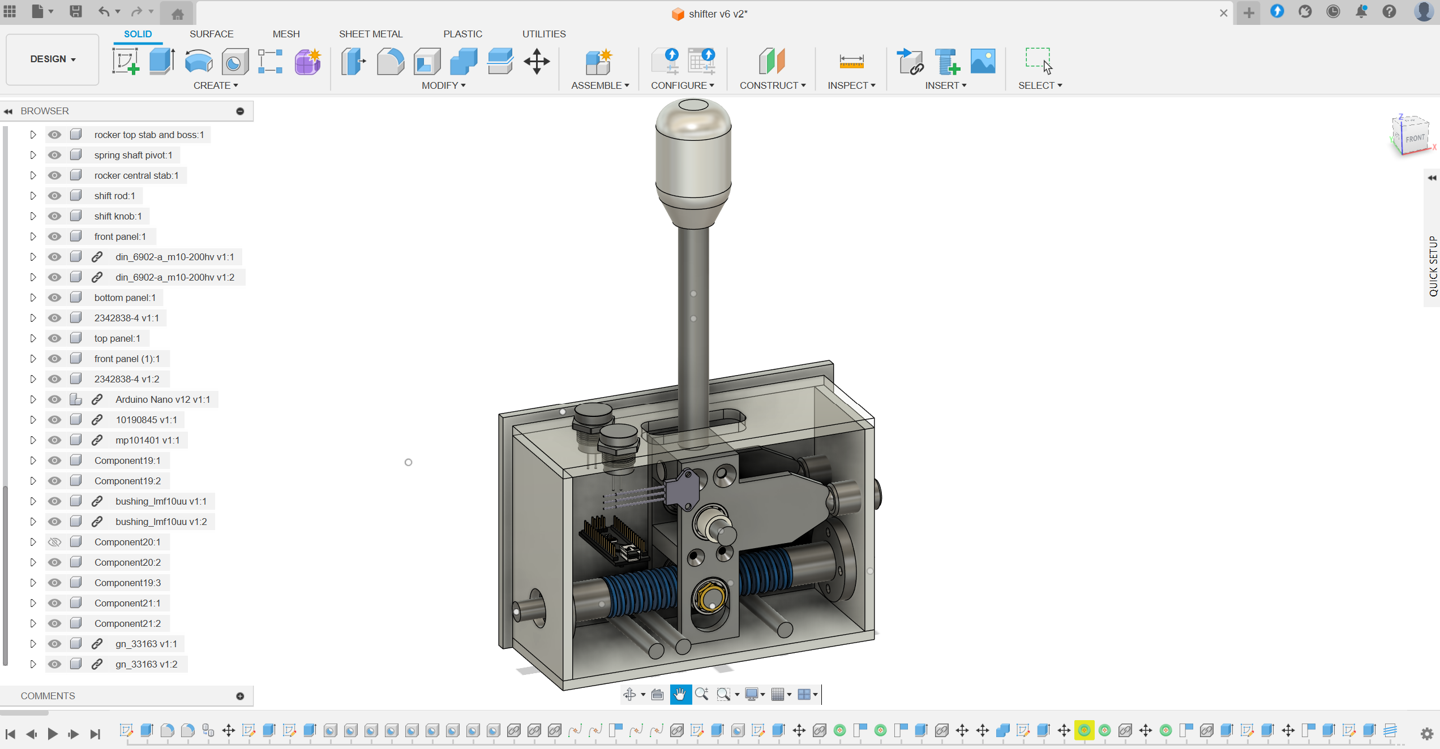Click the Fillet tool in Modify group
The height and width of the screenshot is (749, 1440).
click(x=391, y=61)
